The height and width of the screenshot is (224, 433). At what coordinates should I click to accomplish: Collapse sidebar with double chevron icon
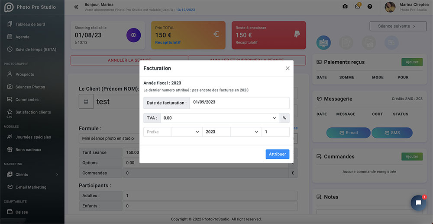coord(76,7)
